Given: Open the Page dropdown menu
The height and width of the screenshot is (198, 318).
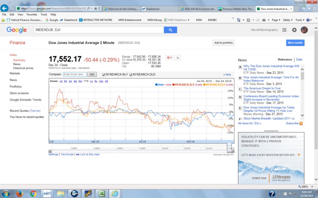Looking at the screenshot, I should click(x=276, y=20).
